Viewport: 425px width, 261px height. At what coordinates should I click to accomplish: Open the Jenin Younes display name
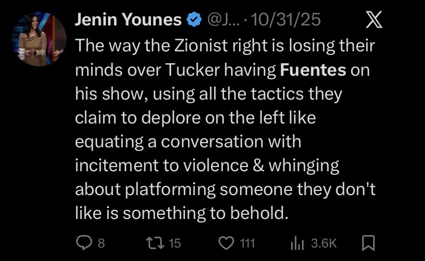pyautogui.click(x=128, y=20)
